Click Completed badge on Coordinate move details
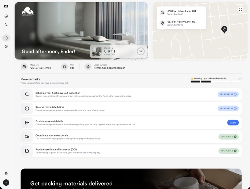250x189 pixels. pyautogui.click(x=228, y=137)
